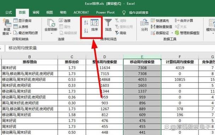Click the 计算机周均搜索量 header cell

pyautogui.click(x=180, y=62)
